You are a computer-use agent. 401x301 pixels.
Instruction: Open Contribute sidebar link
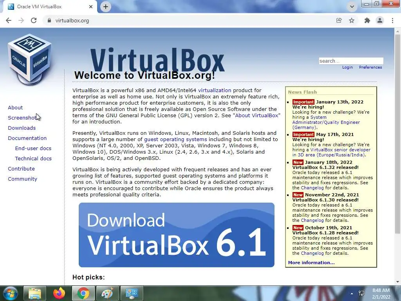(21, 169)
